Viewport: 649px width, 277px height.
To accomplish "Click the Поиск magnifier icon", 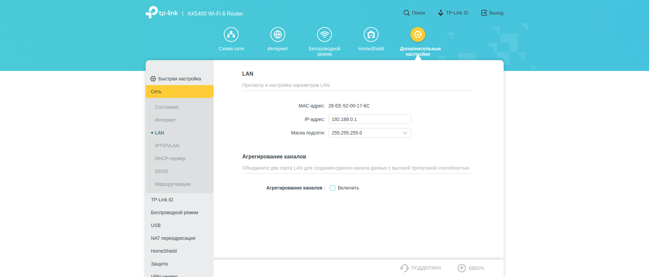I will point(407,13).
